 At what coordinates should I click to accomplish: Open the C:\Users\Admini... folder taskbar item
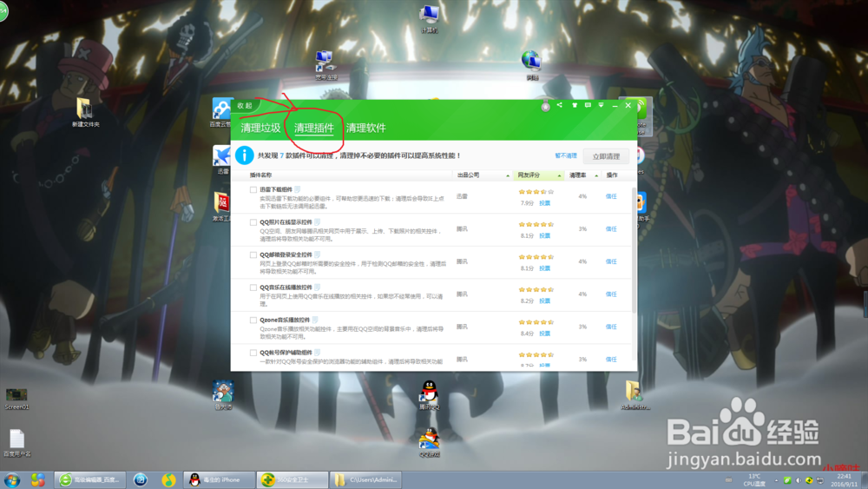coord(365,479)
